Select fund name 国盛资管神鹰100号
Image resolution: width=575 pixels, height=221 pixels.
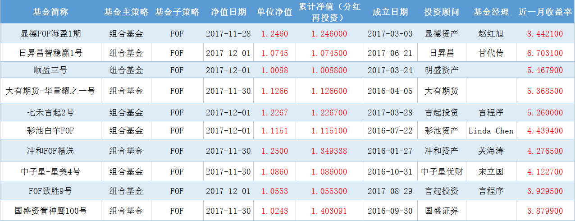click(x=50, y=211)
